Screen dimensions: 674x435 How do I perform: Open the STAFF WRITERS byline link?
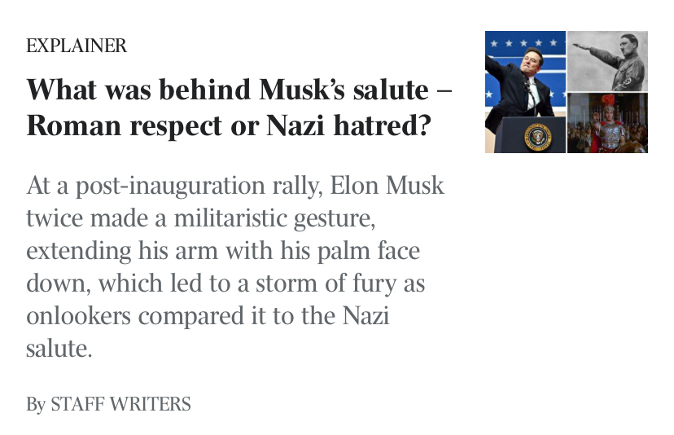pyautogui.click(x=120, y=404)
